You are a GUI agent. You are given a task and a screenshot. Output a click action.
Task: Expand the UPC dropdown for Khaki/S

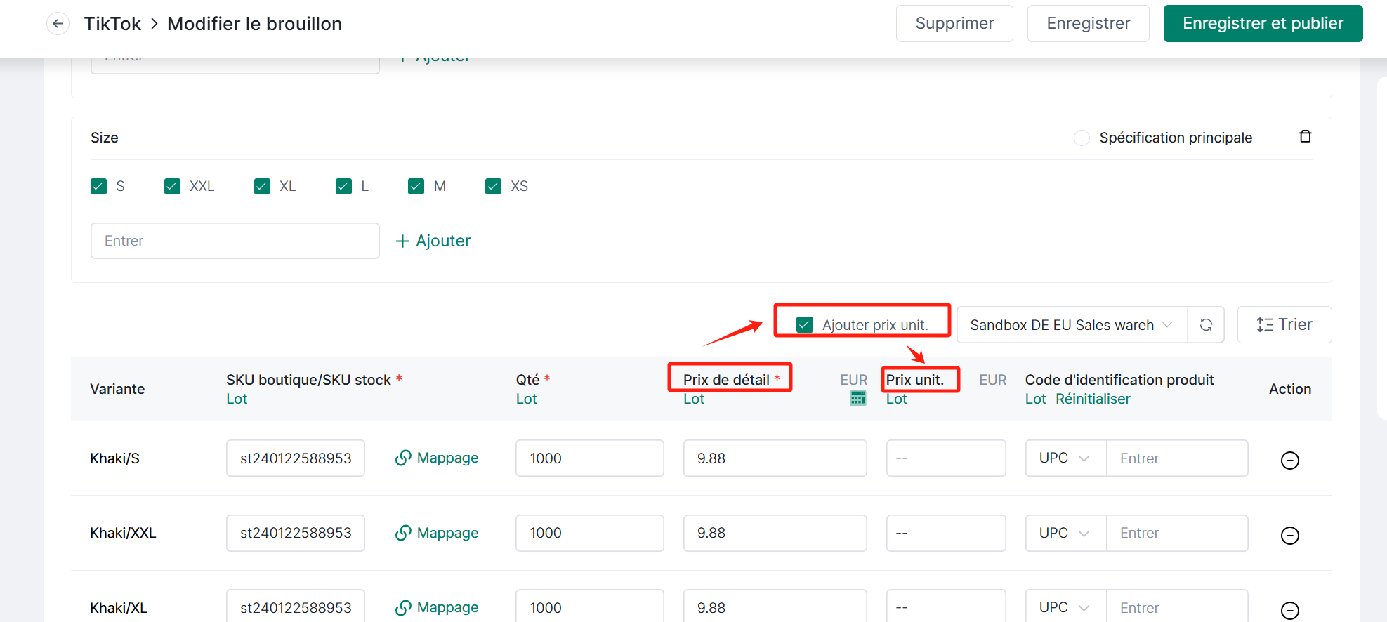1065,458
